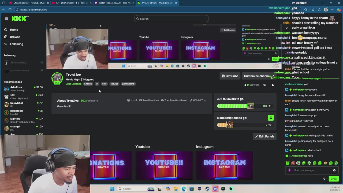This screenshot has height=193, width=343.
Task: Click TrvnLive live profile avatar
Action: click(x=57, y=78)
